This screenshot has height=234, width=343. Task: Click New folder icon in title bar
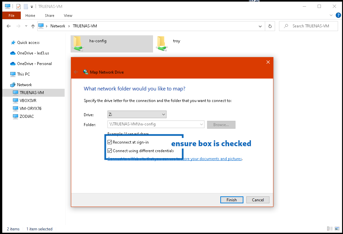[x=26, y=7]
